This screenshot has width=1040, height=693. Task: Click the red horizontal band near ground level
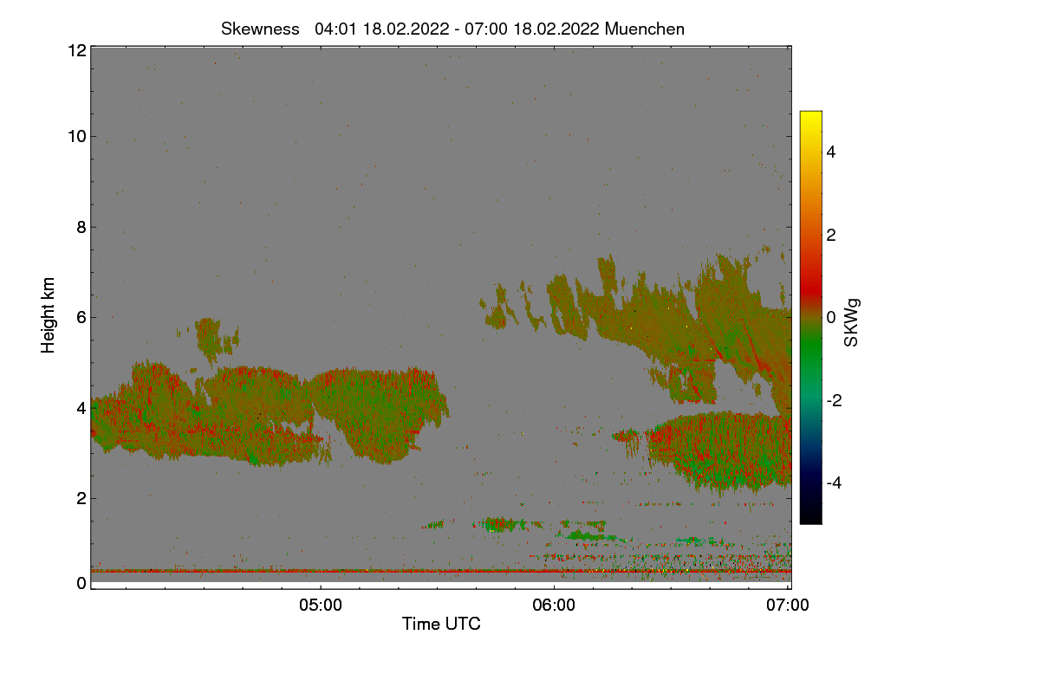click(x=440, y=571)
